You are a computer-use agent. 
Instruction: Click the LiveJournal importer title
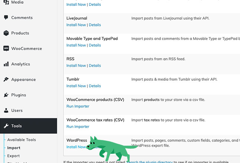77,18
